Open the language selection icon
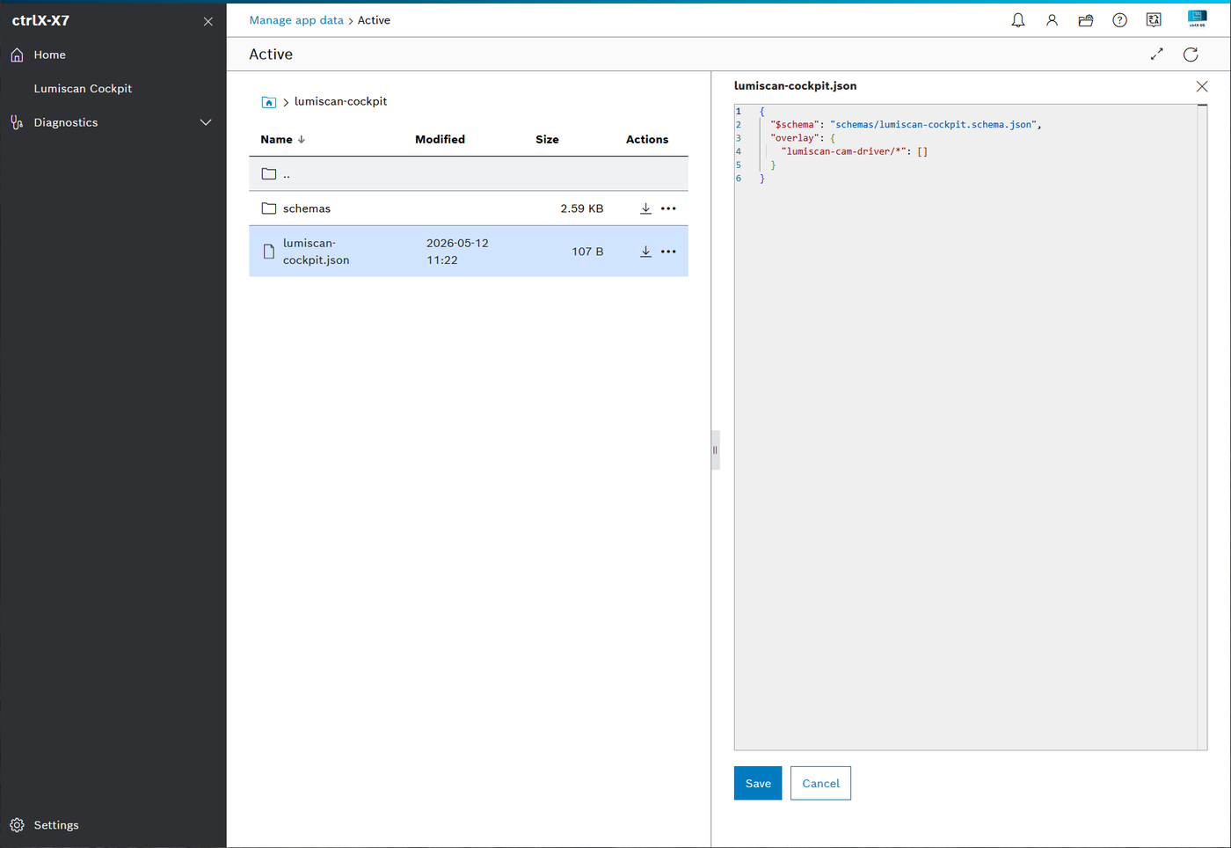 click(x=1154, y=20)
